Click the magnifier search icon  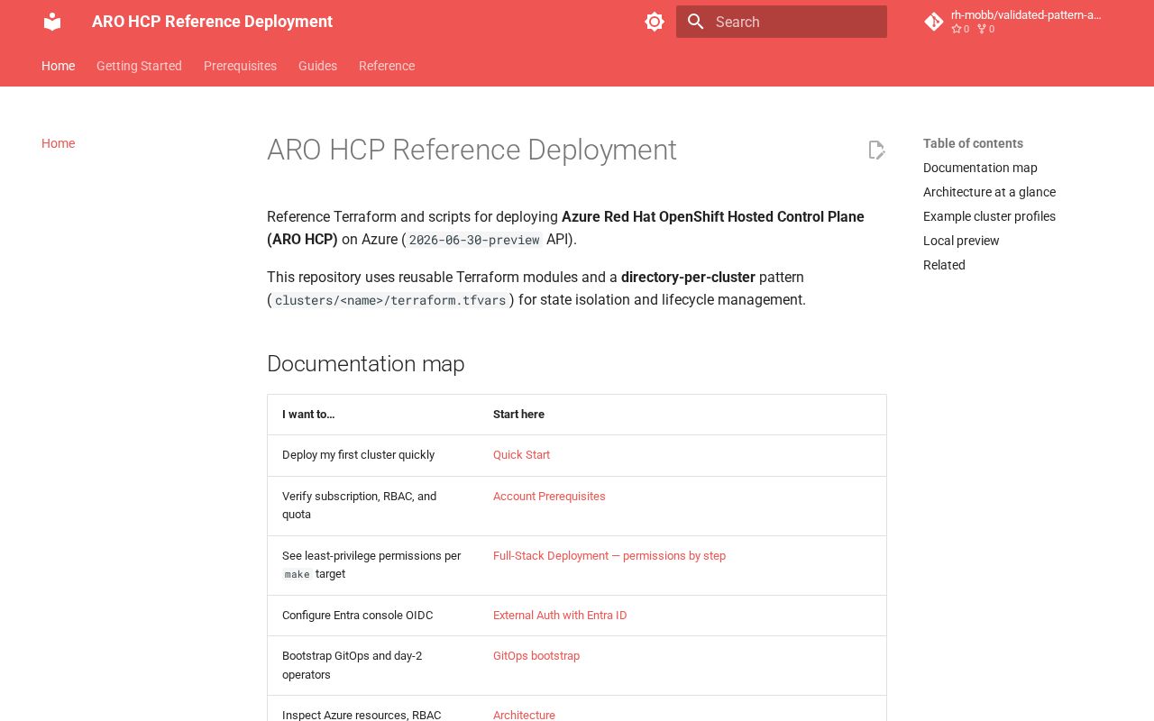pos(695,22)
